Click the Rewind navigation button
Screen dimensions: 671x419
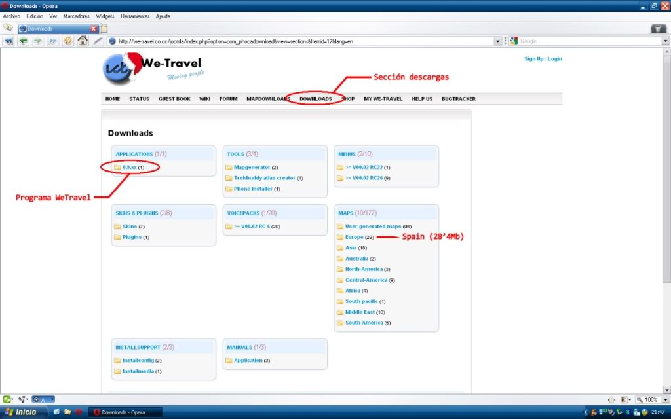click(8, 41)
